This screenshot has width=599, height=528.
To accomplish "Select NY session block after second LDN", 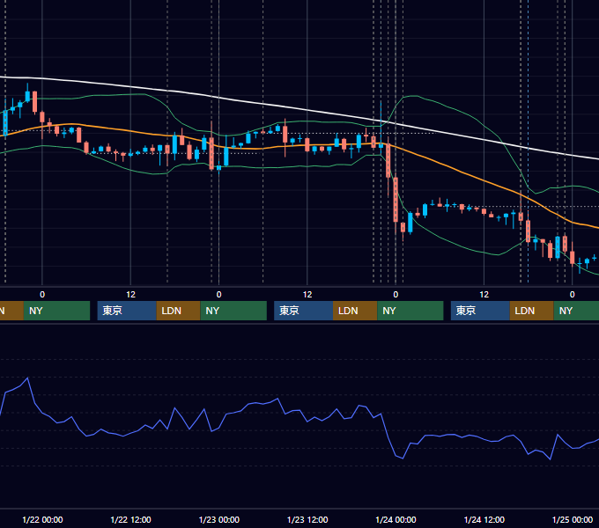I will [410, 311].
